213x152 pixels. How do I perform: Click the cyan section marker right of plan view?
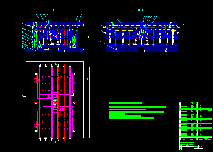(x=86, y=79)
